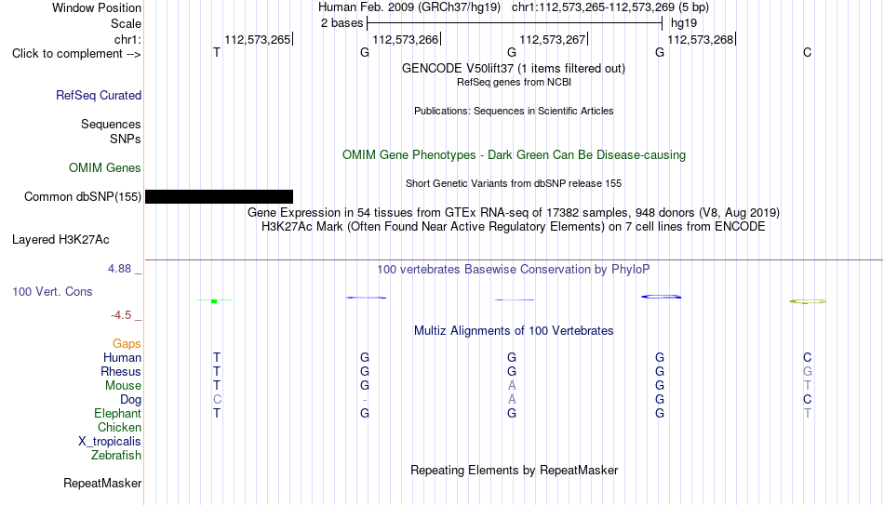Viewport: 884px width, 505px height.
Task: Click the Elephant row faded T in last column
Action: point(808,414)
